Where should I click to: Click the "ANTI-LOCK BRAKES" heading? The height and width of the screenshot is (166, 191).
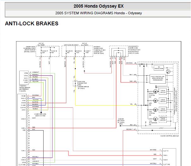(x=32, y=23)
